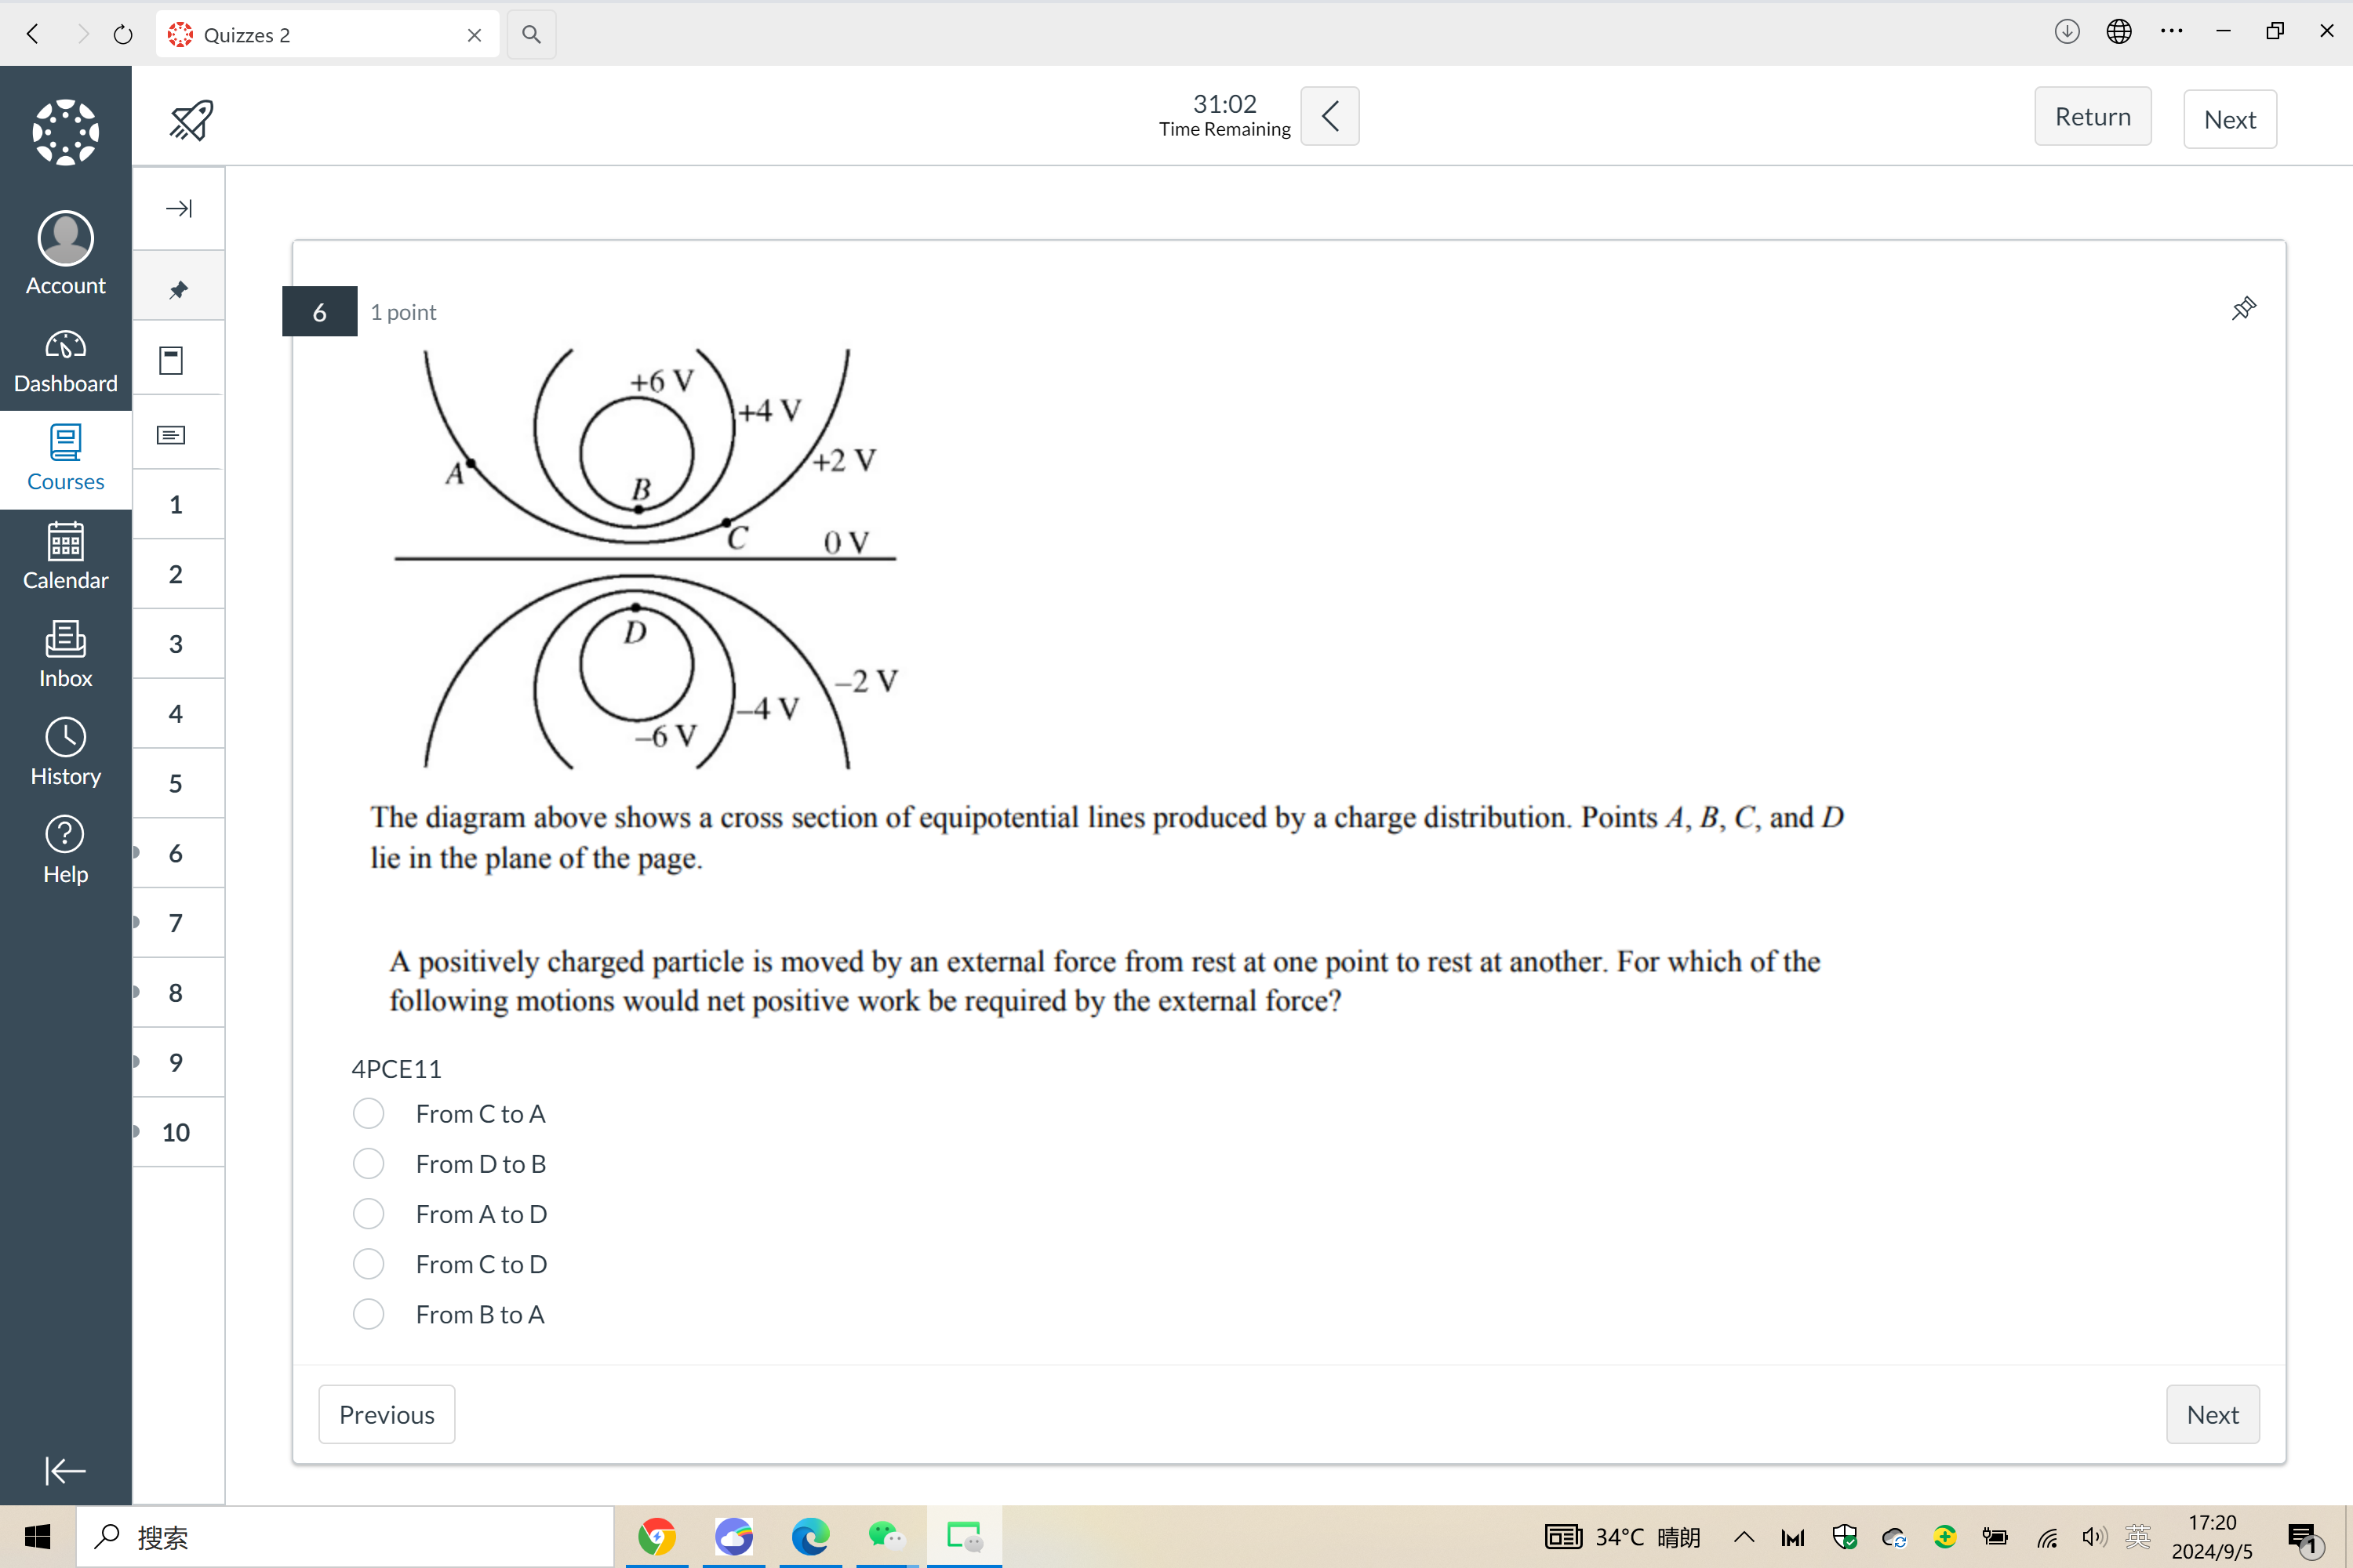Jump to question 1

(x=176, y=504)
